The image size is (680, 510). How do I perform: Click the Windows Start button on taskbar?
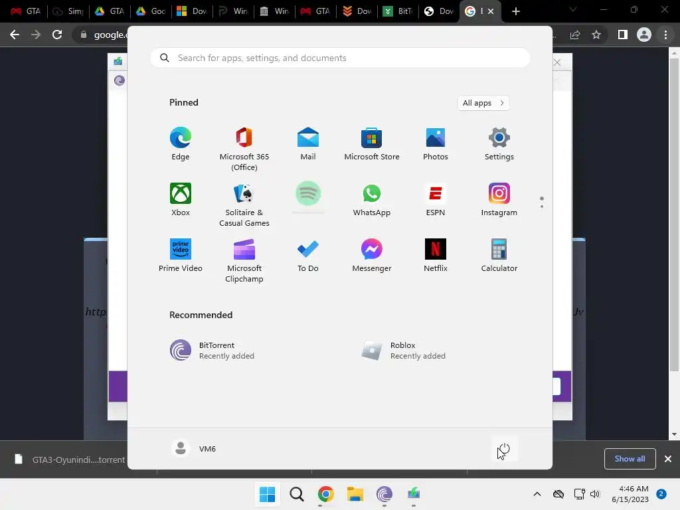pos(267,494)
